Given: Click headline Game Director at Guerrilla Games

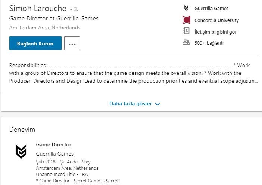Looking at the screenshot, I should coord(54,19).
